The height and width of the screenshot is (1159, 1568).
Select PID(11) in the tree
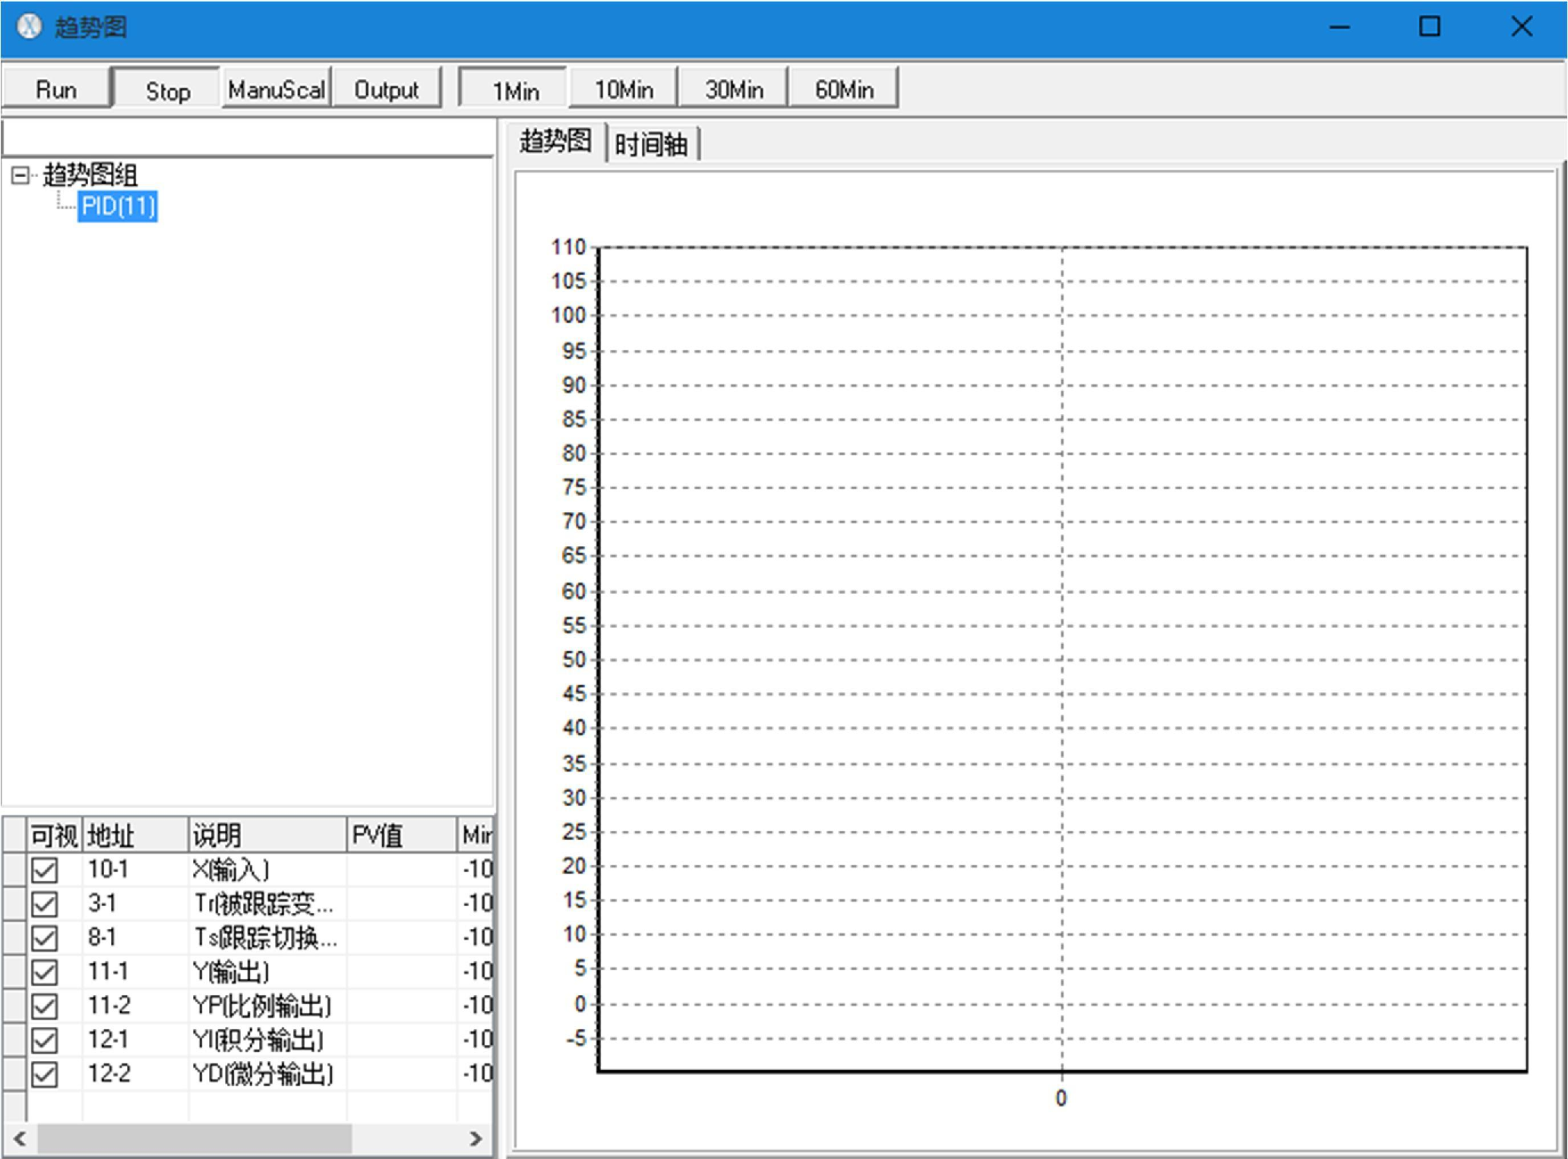118,207
